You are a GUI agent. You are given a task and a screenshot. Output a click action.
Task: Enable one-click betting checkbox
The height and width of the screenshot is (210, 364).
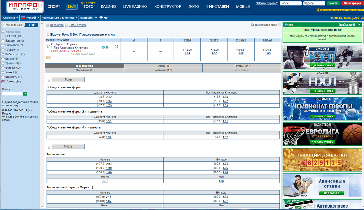(279, 24)
